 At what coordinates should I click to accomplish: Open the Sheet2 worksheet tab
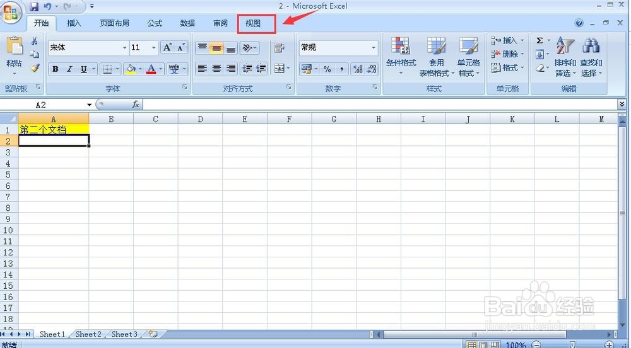pyautogui.click(x=88, y=334)
